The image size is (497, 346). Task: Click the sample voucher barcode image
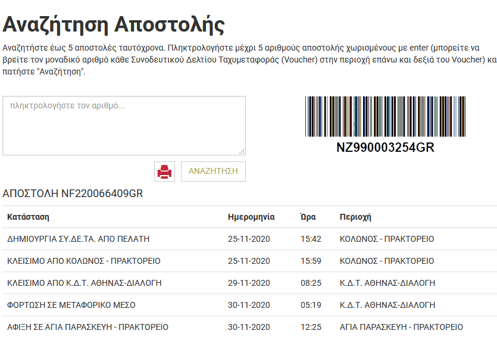pos(385,117)
